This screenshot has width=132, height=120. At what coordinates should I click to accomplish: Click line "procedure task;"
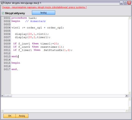point(24,18)
